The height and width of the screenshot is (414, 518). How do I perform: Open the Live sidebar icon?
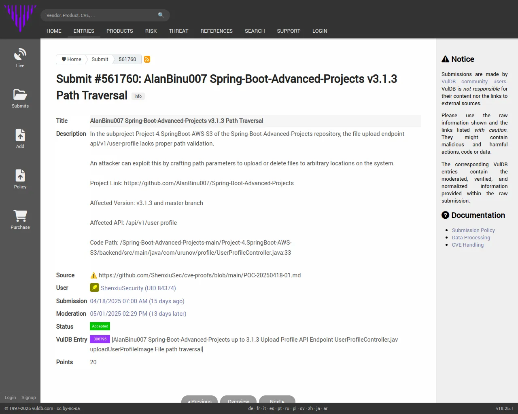(x=20, y=54)
